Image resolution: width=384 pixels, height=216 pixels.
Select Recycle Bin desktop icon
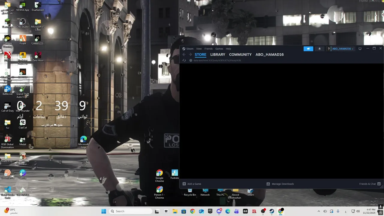click(190, 193)
